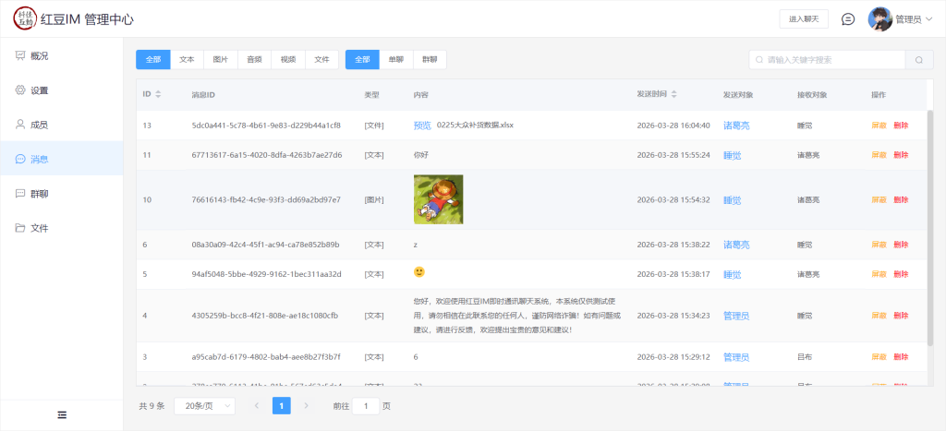Sort by the ID column arrows

pos(158,94)
